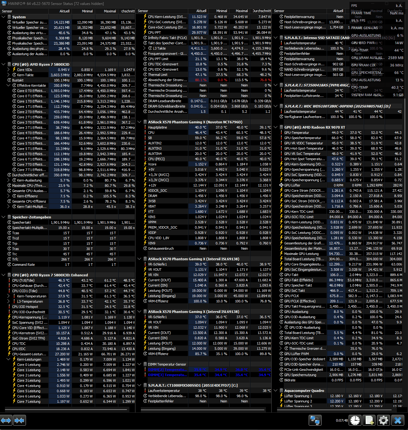The image size is (408, 430).
Task: Select the red DIMM[3] Temperatu... row
Action: pos(204,375)
